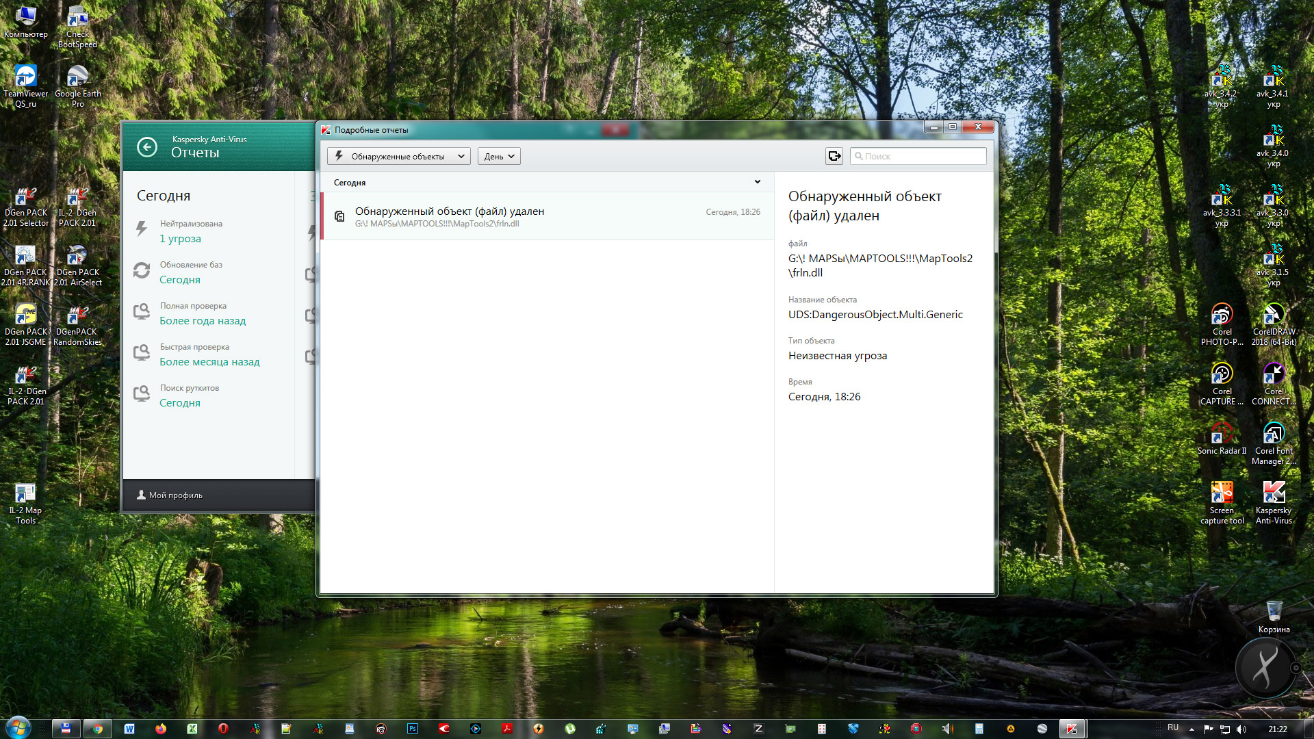Open Мой профиль at the bottom
The image size is (1314, 739).
click(170, 495)
